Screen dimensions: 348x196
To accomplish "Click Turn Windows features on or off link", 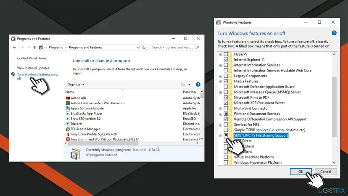I will [x=38, y=76].
